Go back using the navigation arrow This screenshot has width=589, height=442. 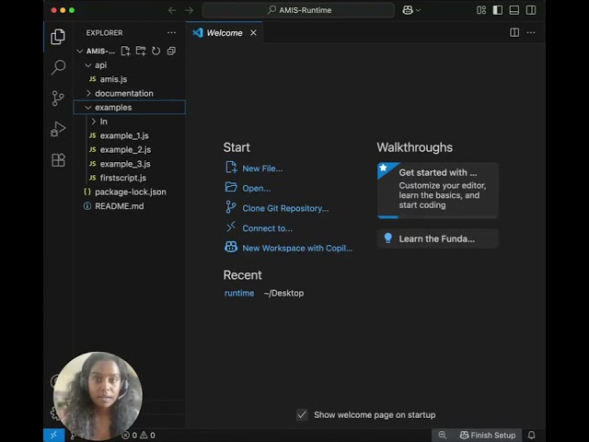click(172, 10)
